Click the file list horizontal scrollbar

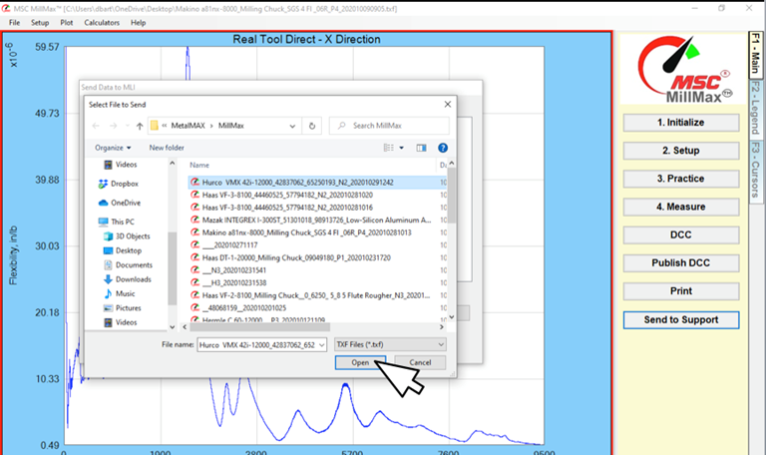tap(259, 327)
